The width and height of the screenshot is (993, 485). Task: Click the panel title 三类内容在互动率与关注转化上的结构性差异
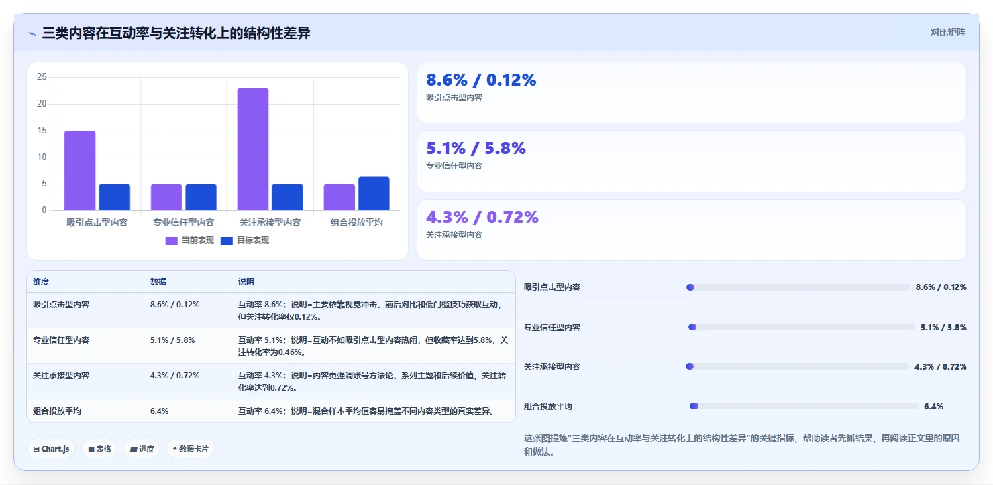click(176, 33)
